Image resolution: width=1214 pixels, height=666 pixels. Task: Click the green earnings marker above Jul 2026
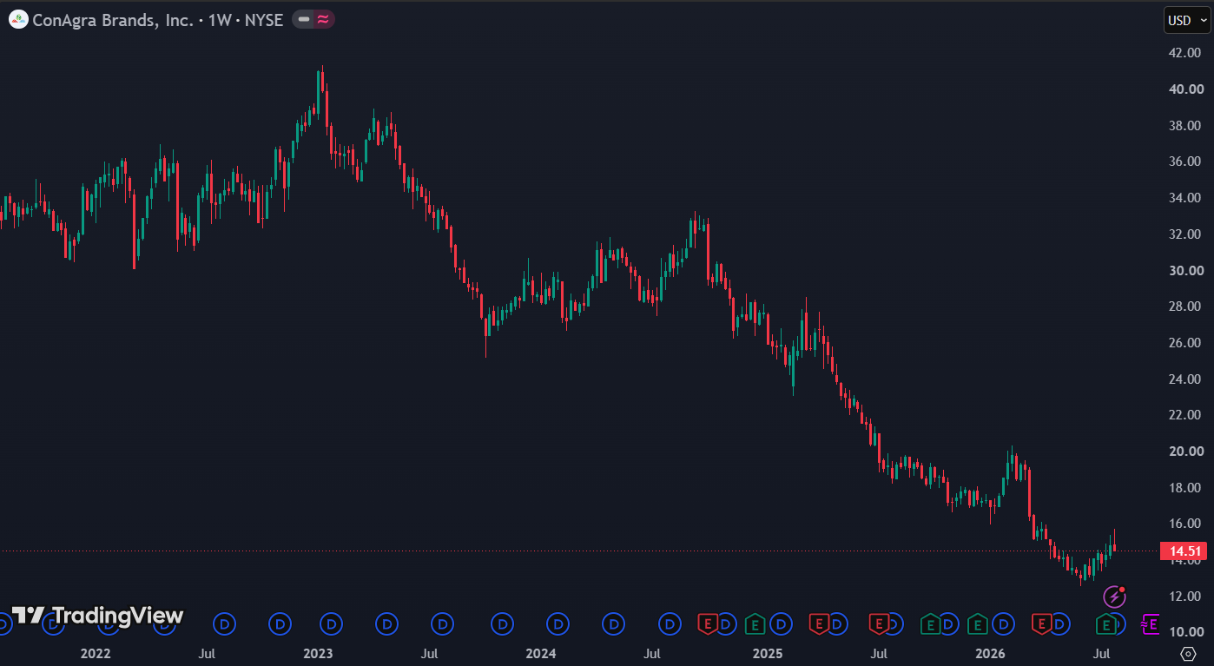click(x=1106, y=623)
